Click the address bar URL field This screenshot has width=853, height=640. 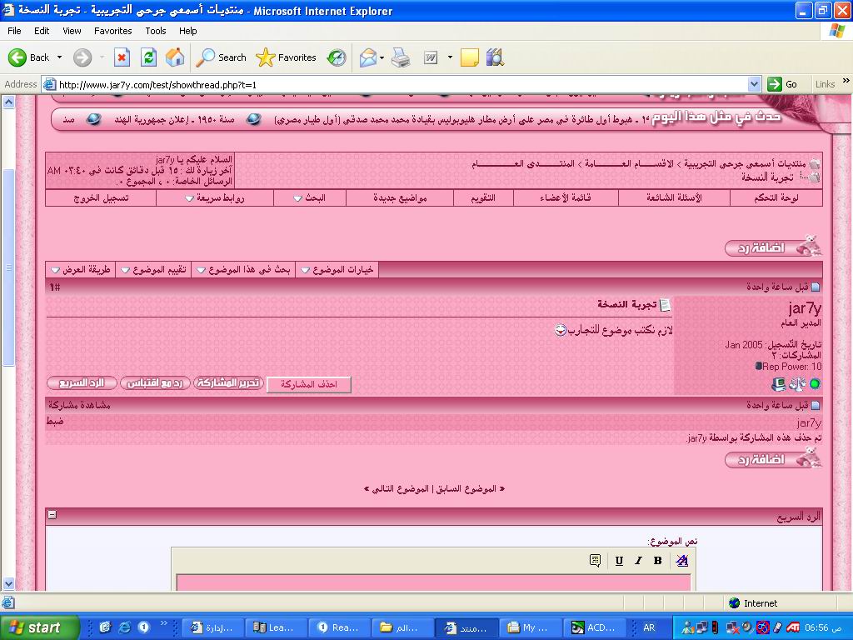pos(402,84)
